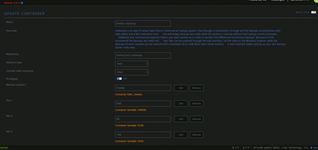Click the UPDATE CONTAINER heading

(x=24, y=14)
